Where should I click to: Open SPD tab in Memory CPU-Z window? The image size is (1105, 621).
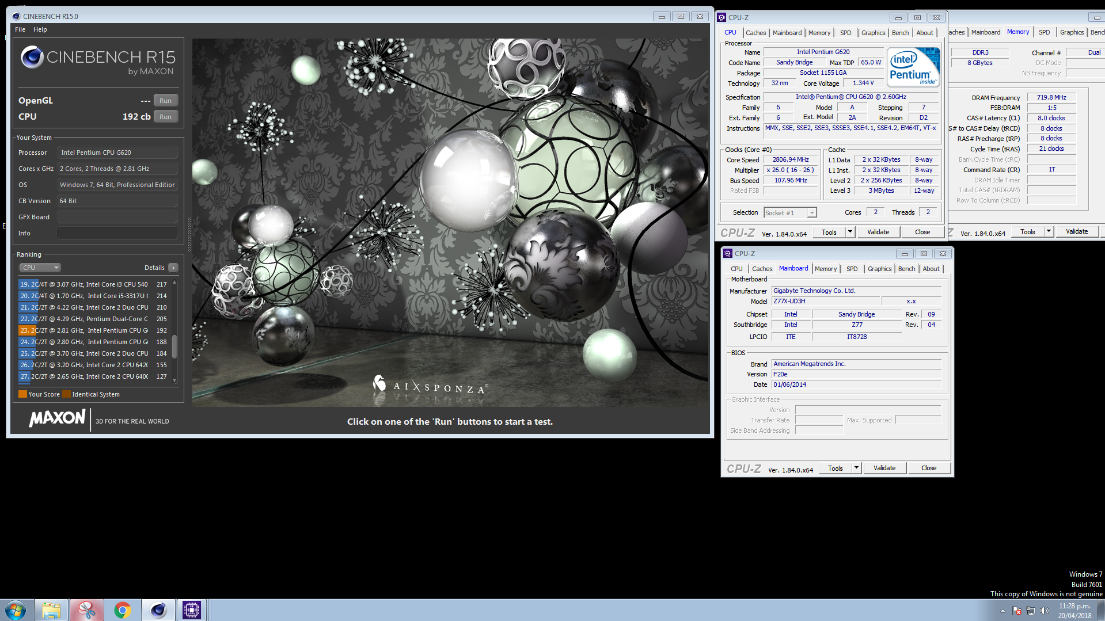pyautogui.click(x=1045, y=32)
